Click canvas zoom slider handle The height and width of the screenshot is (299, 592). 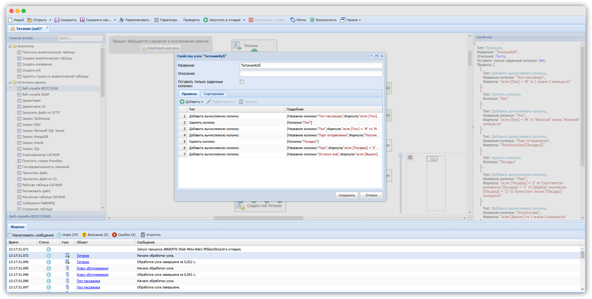(401, 155)
